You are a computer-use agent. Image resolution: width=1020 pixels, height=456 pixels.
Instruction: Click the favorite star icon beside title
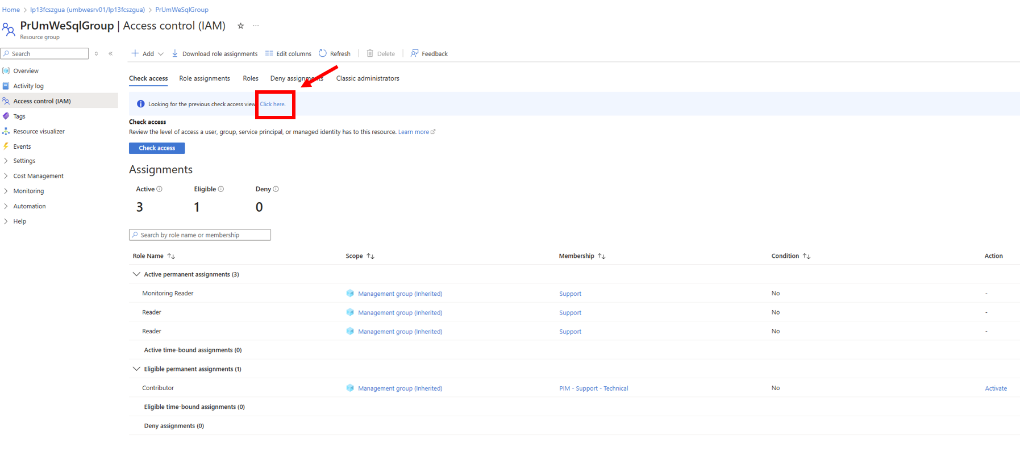240,26
